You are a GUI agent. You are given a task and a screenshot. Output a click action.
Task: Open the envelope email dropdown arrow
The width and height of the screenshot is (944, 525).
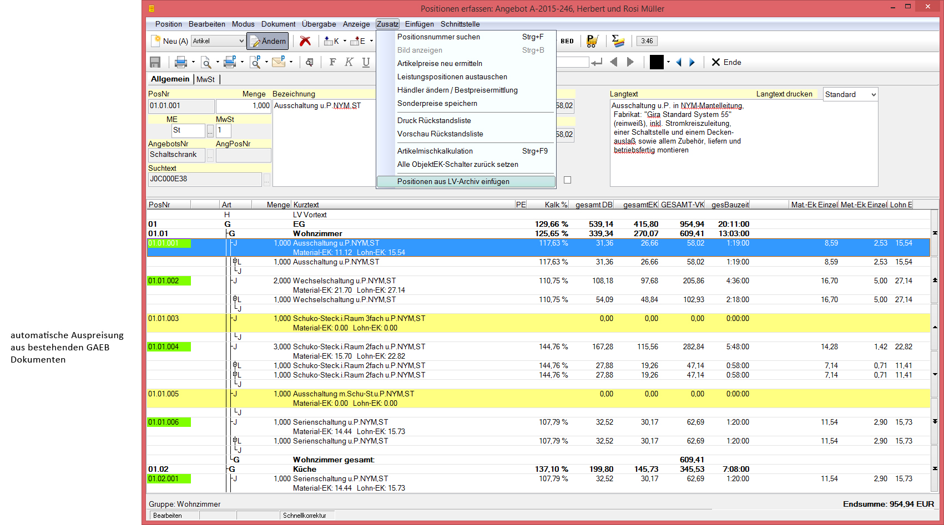(x=291, y=62)
